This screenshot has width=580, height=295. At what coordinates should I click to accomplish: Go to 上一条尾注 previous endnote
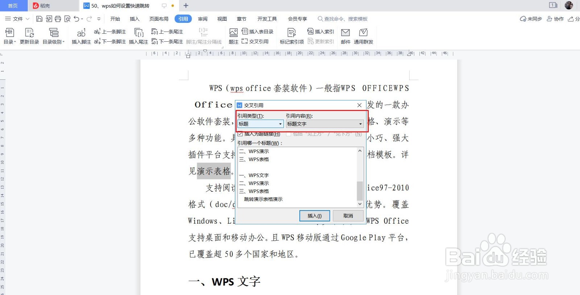pos(167,32)
